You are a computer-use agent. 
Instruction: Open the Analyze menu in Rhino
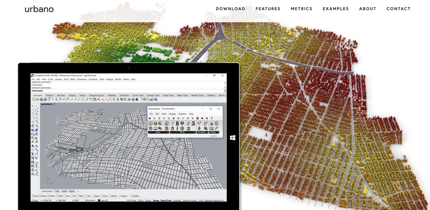pos(109,80)
